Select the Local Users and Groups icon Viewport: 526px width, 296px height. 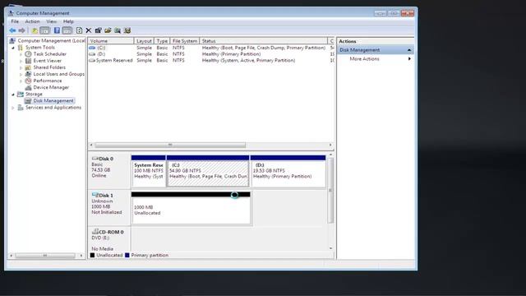tap(28, 74)
